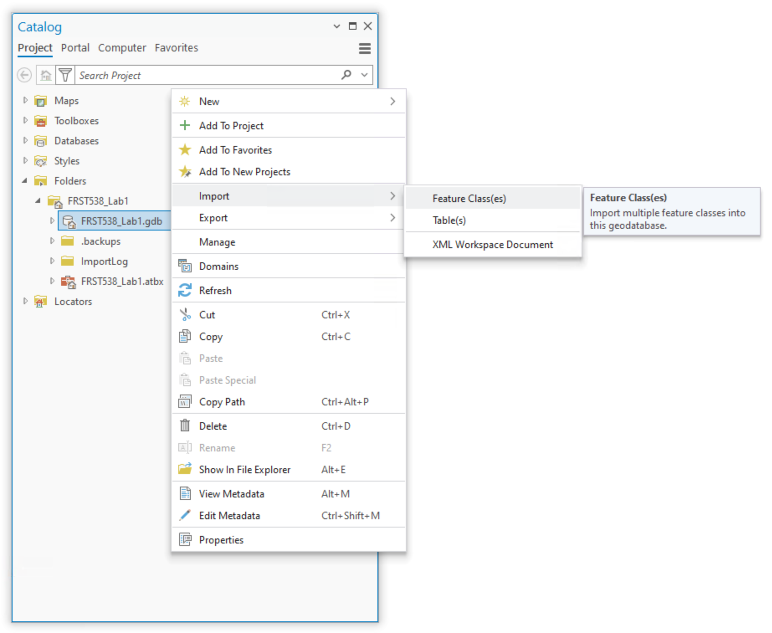Open the search options dropdown arrow

click(x=364, y=75)
